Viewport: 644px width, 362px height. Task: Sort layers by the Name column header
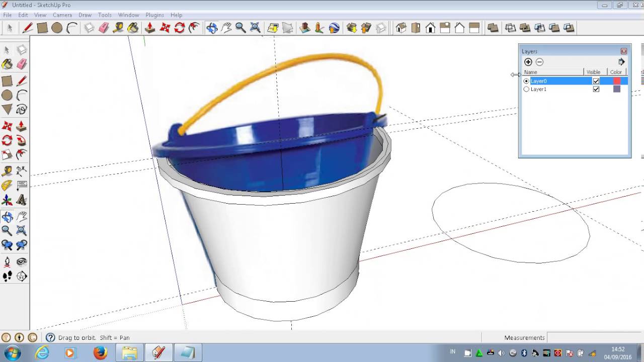tap(553, 72)
